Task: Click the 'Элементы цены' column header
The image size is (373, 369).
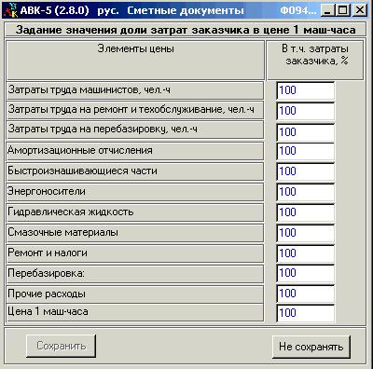Action: coord(135,61)
